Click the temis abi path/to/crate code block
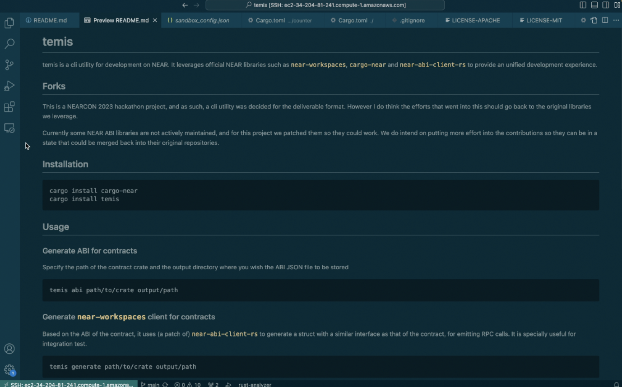The height and width of the screenshot is (387, 622). coord(320,290)
